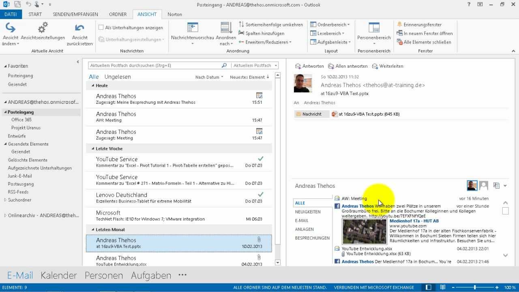Collapse the people pane chevron
This screenshot has width=519, height=292.
(505, 186)
